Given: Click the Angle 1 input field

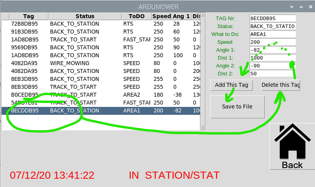Looking at the screenshot, I should point(272,50).
